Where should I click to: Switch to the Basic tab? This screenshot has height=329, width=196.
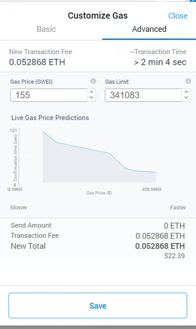click(x=46, y=29)
